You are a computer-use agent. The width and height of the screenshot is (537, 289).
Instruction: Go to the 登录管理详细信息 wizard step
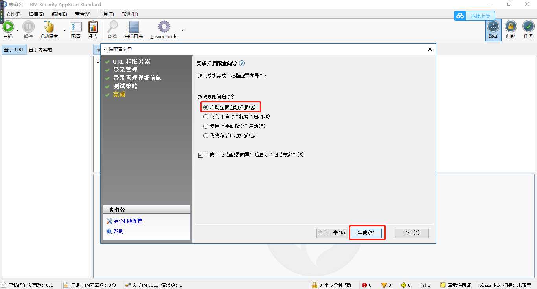[137, 78]
